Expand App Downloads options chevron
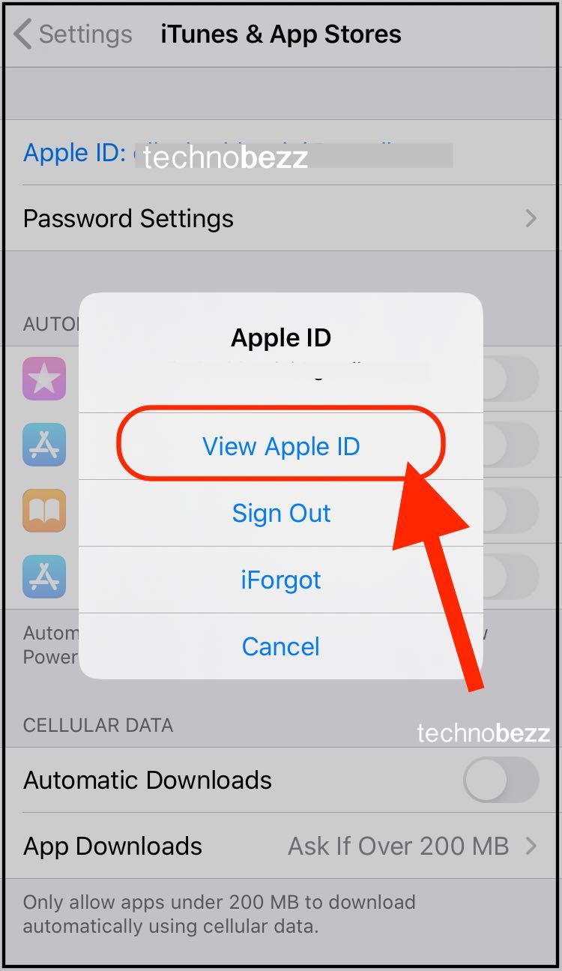Image resolution: width=562 pixels, height=971 pixels. [531, 846]
